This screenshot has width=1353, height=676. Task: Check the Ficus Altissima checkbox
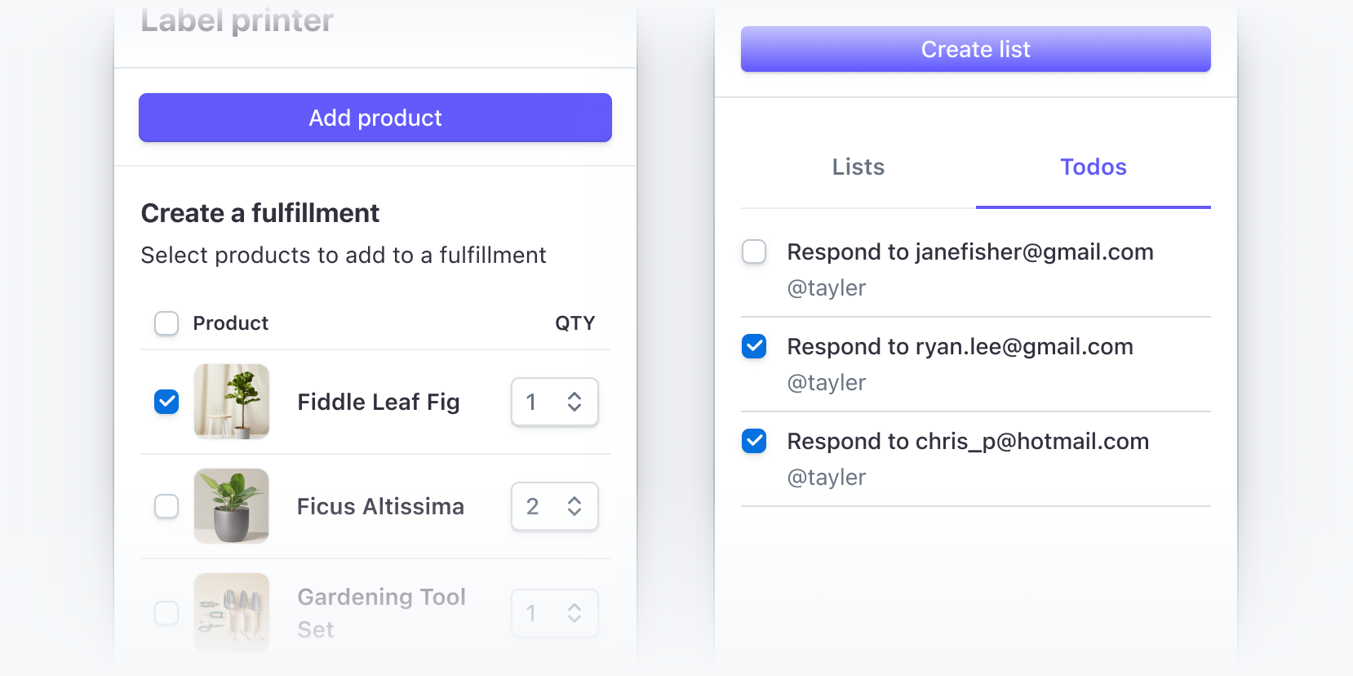[166, 506]
